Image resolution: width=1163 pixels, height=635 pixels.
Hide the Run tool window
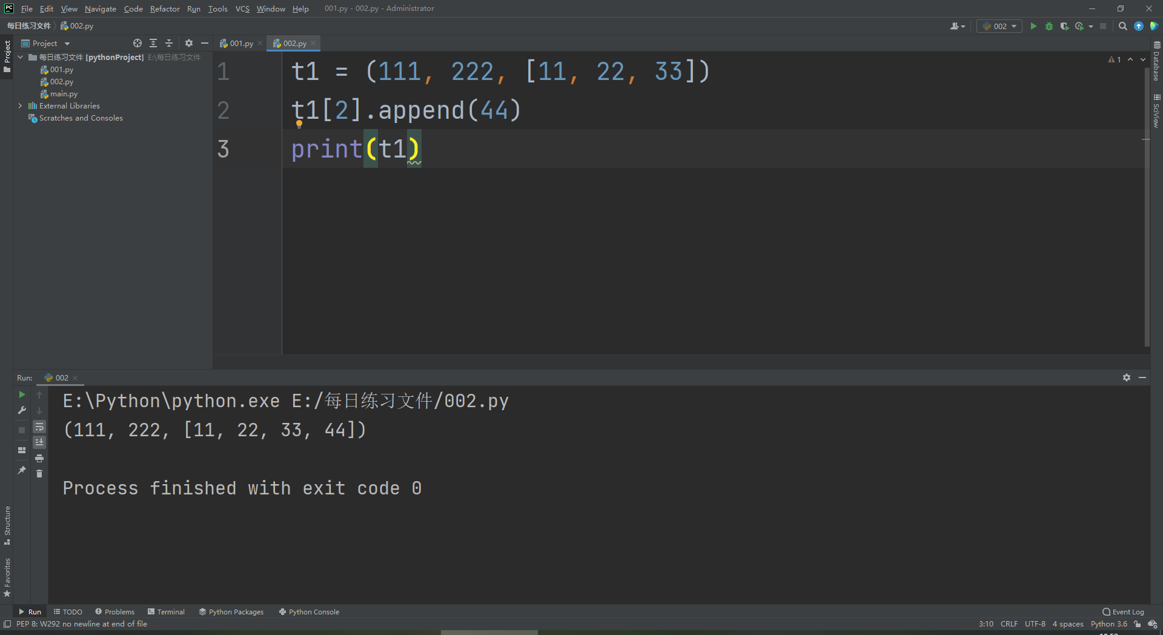coord(1142,377)
